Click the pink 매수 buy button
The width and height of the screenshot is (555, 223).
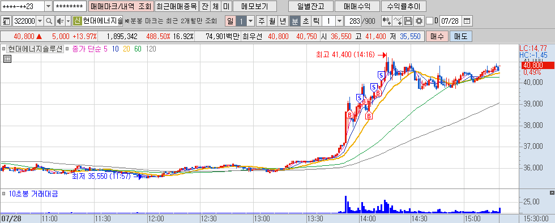[437, 36]
